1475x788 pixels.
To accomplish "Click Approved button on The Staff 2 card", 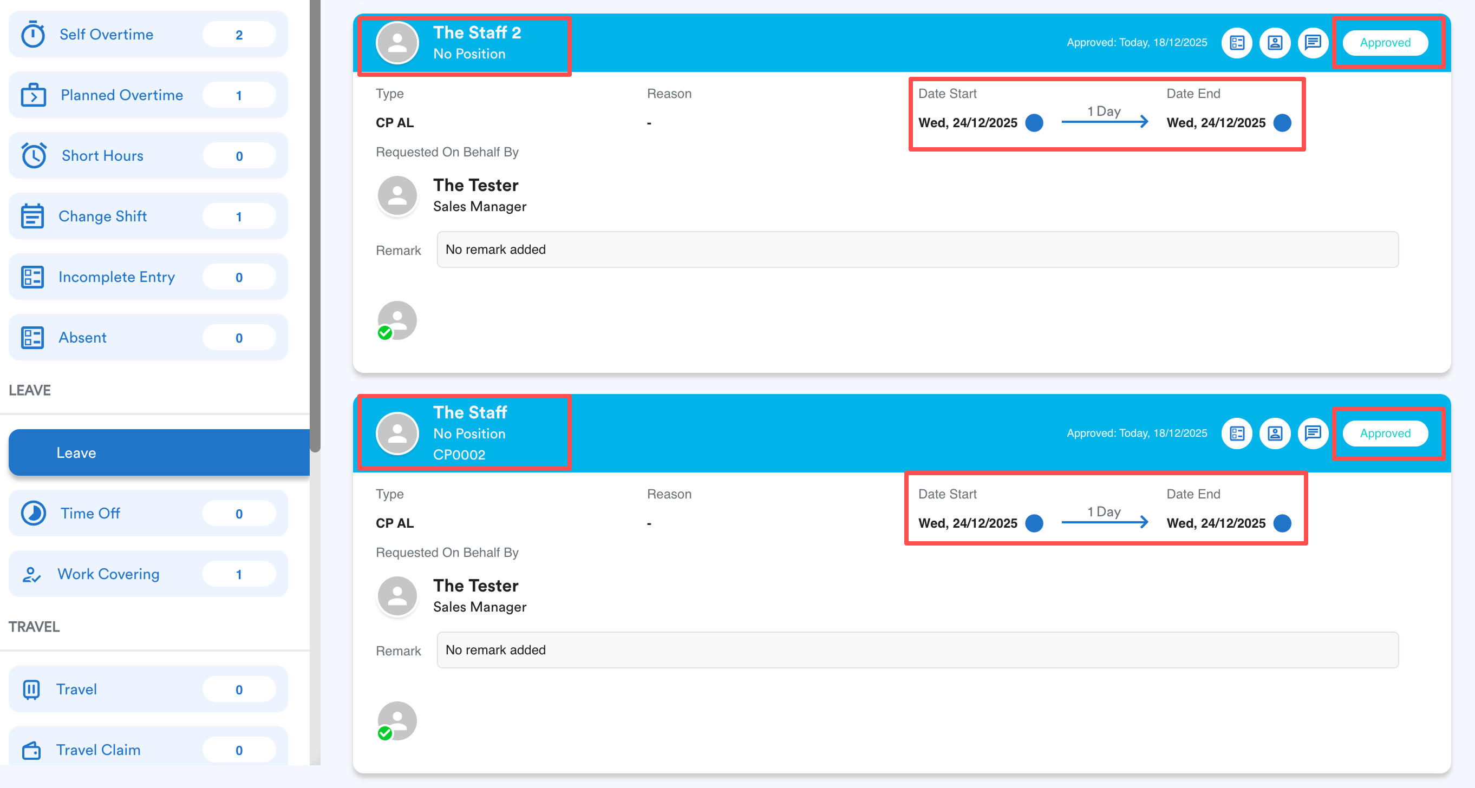I will point(1385,43).
